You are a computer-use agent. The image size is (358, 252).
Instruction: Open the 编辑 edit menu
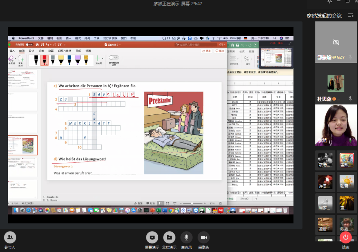pos(50,38)
